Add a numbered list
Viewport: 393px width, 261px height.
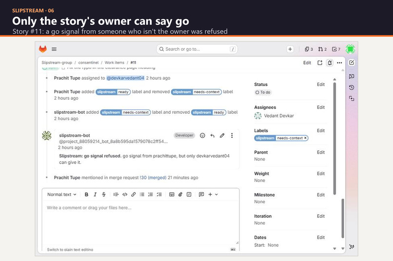coord(150,194)
